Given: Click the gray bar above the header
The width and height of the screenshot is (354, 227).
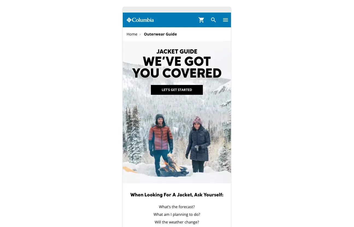Looking at the screenshot, I should coord(177,10).
